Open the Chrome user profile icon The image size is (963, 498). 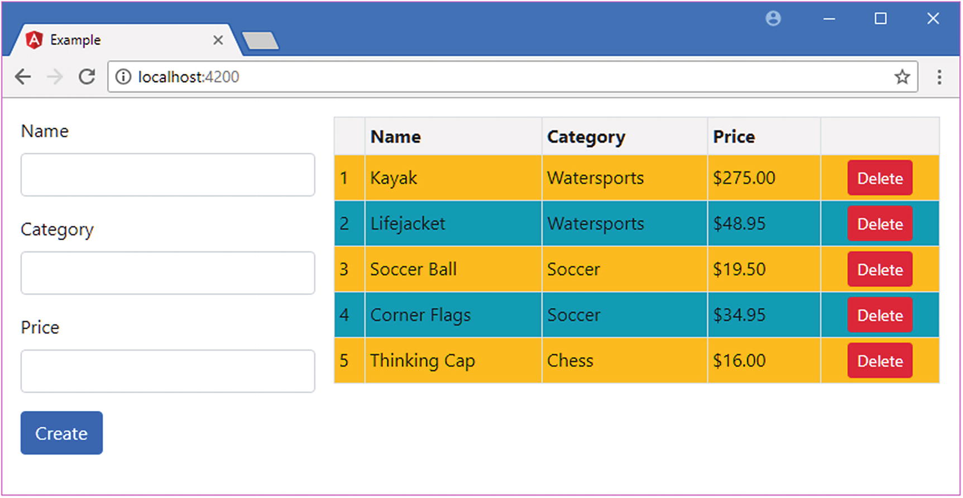point(773,18)
